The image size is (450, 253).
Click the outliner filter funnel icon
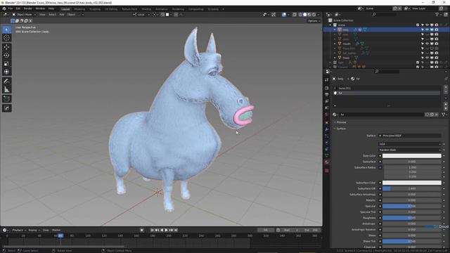coord(437,14)
